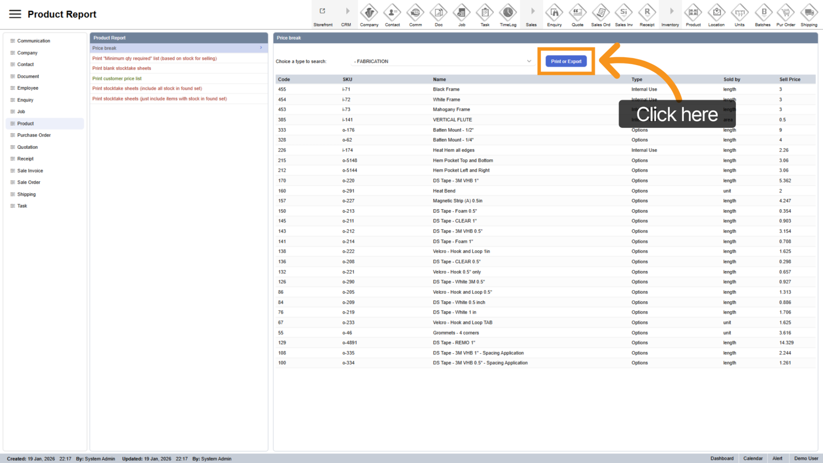Open the FABRICATION type dropdown

click(x=442, y=61)
